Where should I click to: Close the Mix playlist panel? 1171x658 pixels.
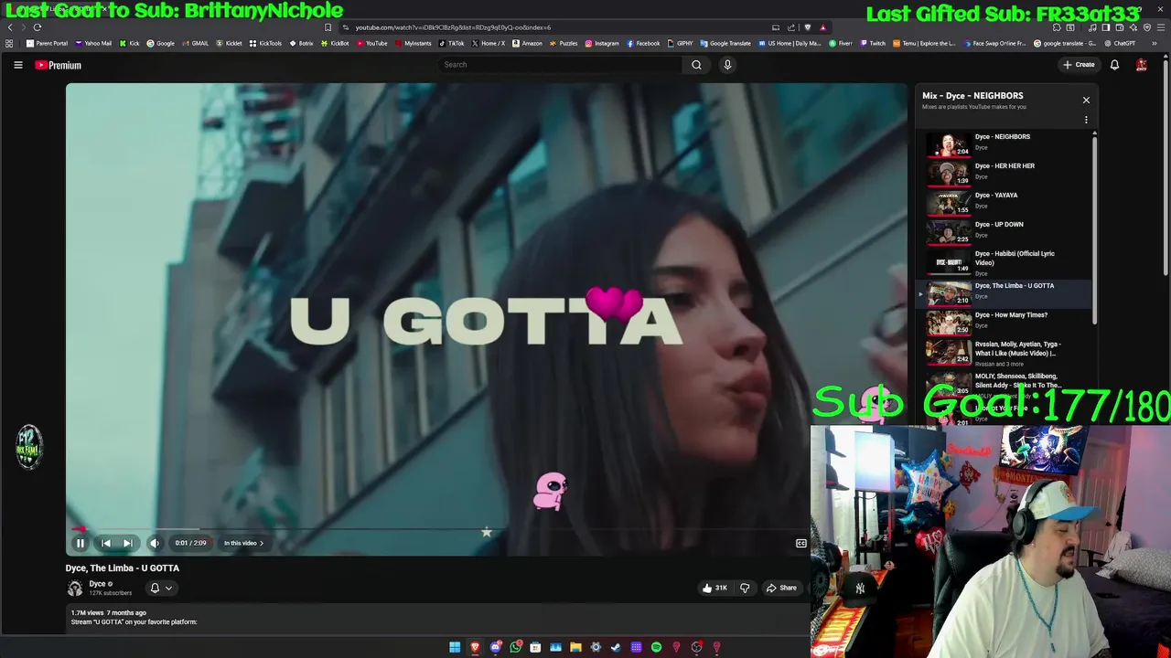pyautogui.click(x=1086, y=100)
